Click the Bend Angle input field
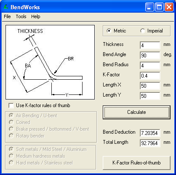 (x=150, y=55)
